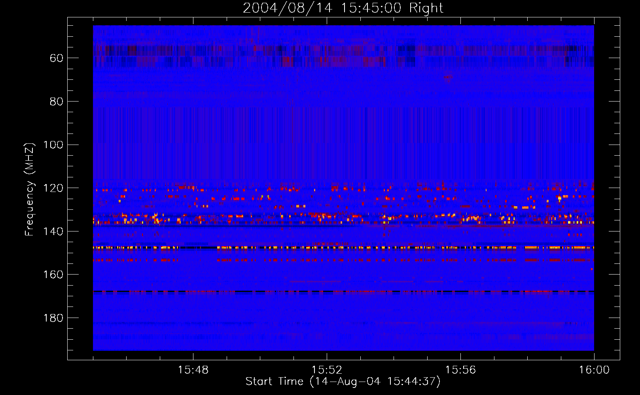Select the 120 frequency tick label
The height and width of the screenshot is (395, 640).
[x=53, y=188]
